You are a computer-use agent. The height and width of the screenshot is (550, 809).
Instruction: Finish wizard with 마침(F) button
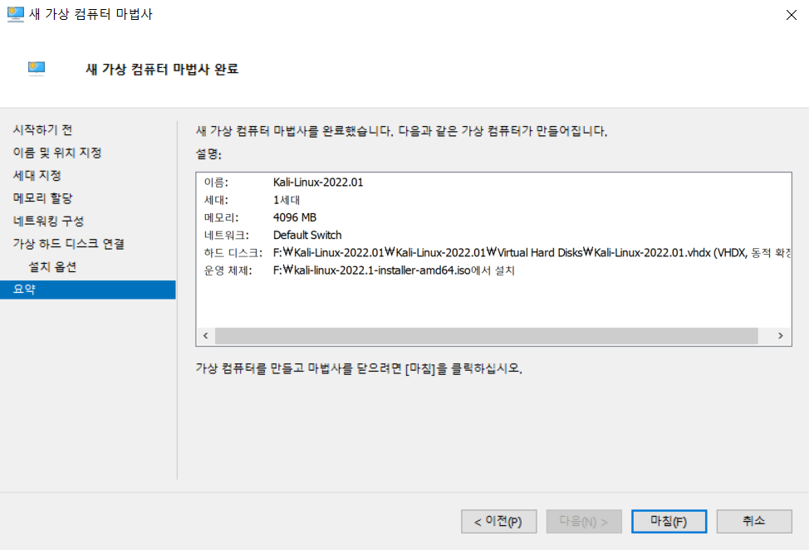669,522
